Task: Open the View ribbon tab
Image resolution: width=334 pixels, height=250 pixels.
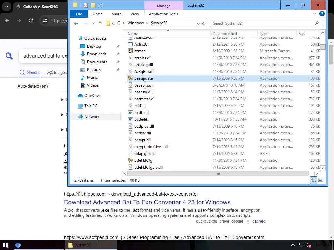Action: 135,14
